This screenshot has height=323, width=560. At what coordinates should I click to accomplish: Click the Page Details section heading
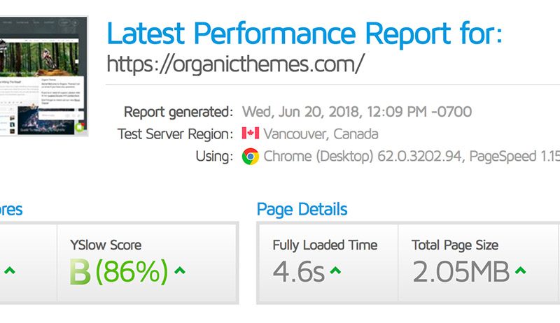302,209
